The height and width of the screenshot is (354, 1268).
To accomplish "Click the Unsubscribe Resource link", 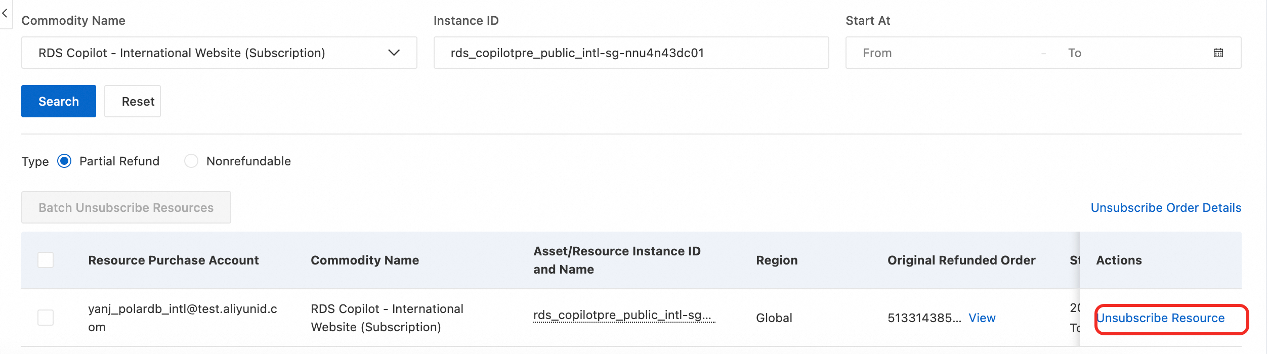I will pos(1161,318).
